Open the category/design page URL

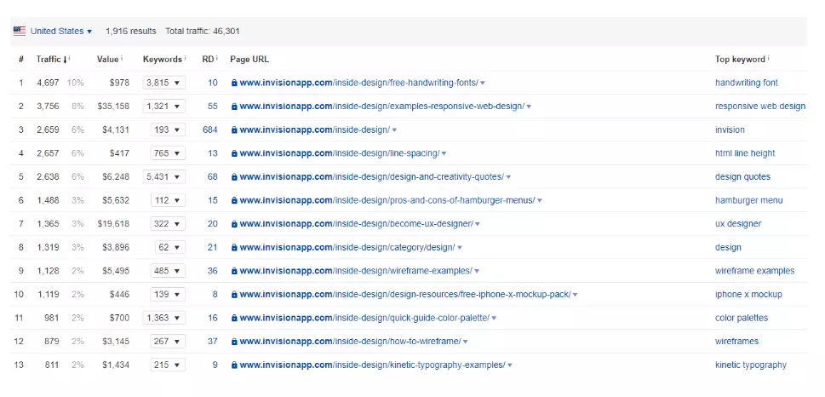coord(347,247)
